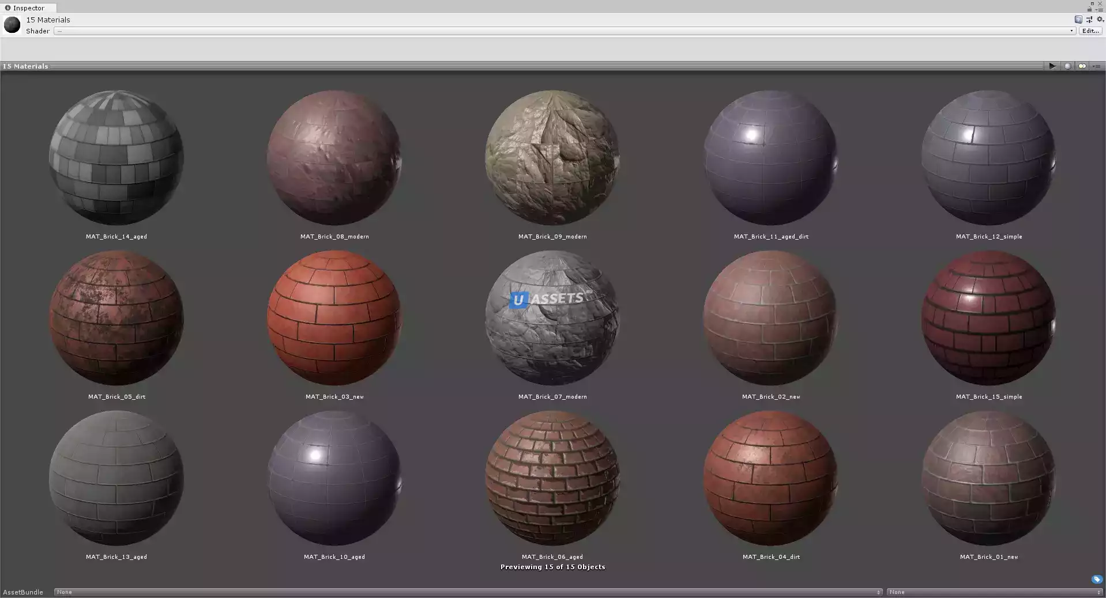Select the MAT_Brick_14_aged preview sphere
The width and height of the screenshot is (1106, 598).
click(x=116, y=158)
